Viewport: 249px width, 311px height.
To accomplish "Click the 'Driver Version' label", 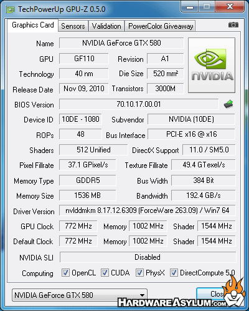I will [34, 212].
